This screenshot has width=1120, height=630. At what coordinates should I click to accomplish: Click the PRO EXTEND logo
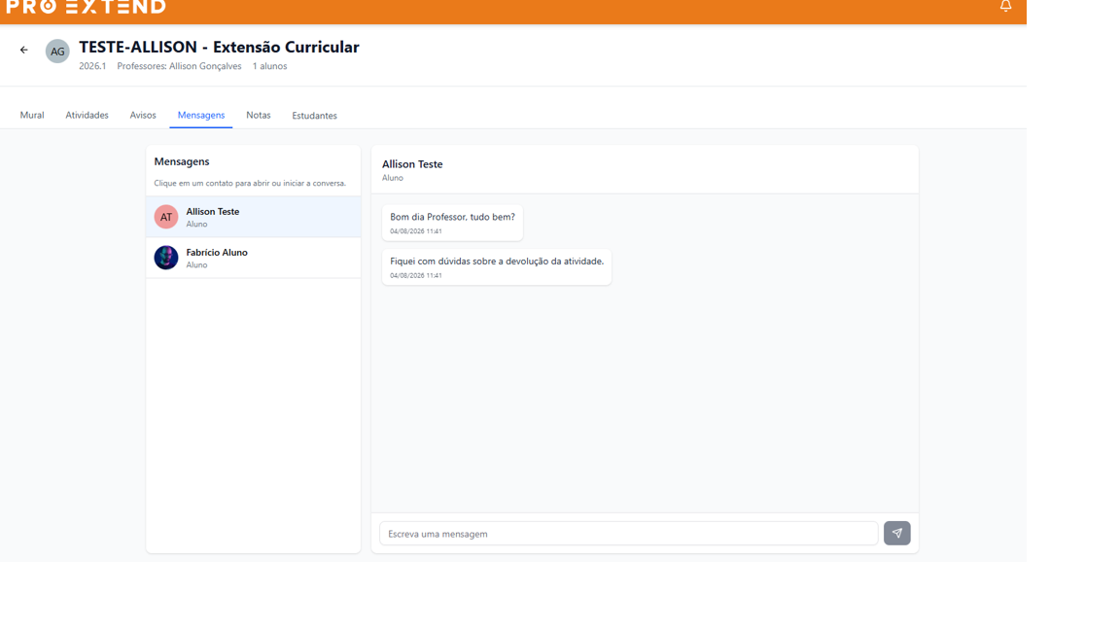86,7
